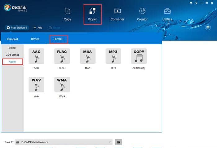Pick the M4A audio format icon

coord(88,56)
